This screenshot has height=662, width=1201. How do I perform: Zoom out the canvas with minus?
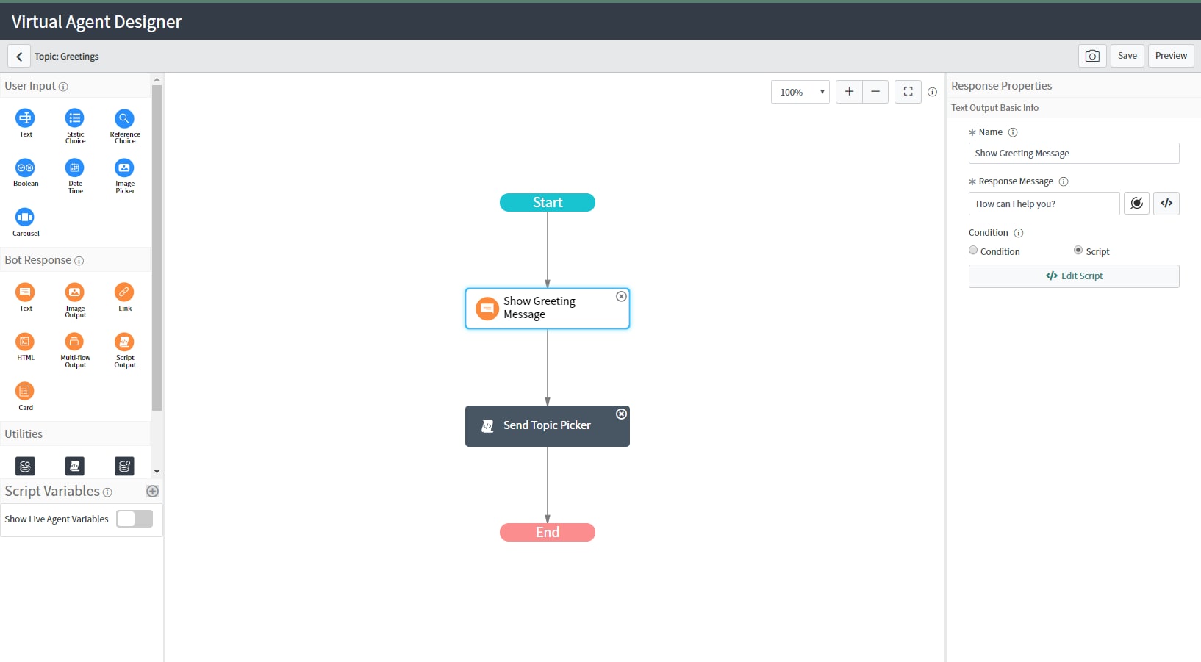click(875, 92)
